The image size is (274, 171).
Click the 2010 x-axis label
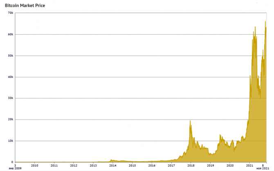[x=35, y=165]
